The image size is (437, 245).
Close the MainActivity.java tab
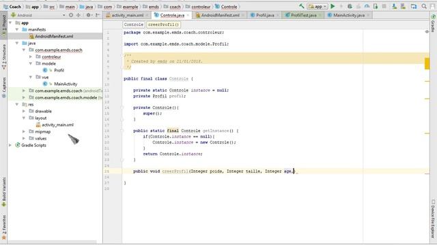(x=368, y=15)
